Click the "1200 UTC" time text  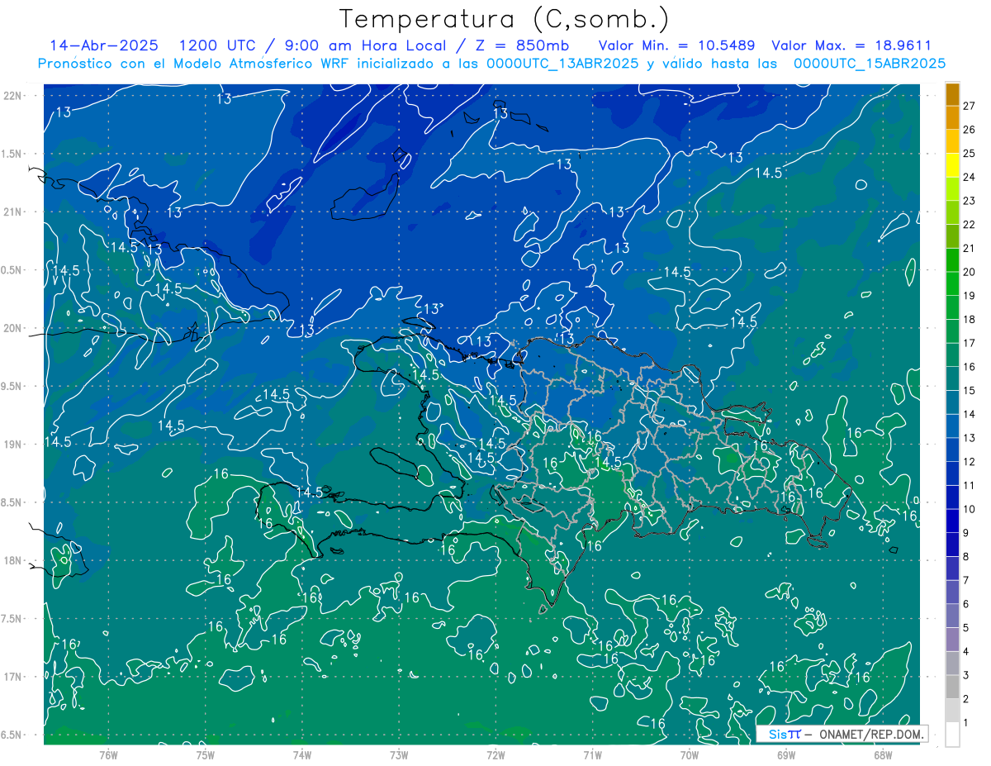click(x=217, y=45)
